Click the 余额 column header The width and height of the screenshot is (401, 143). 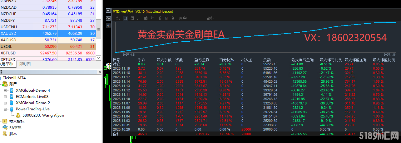click(x=267, y=60)
